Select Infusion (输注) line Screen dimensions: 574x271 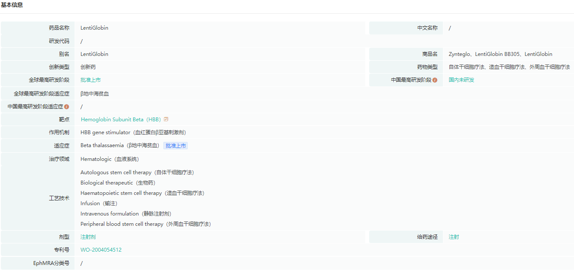99,203
